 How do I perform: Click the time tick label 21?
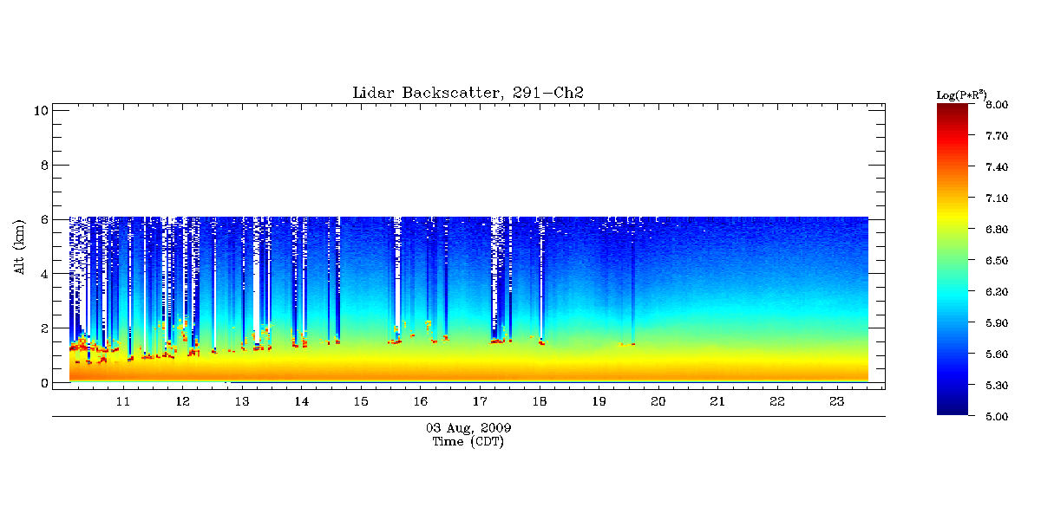click(x=717, y=401)
